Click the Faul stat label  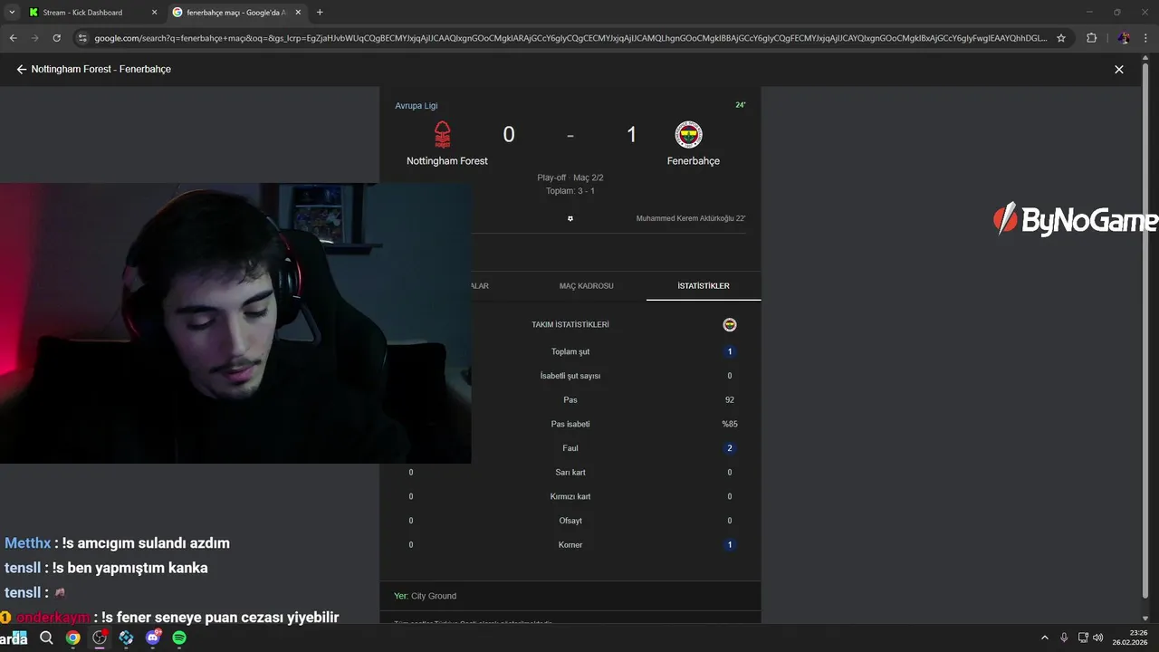pyautogui.click(x=570, y=448)
